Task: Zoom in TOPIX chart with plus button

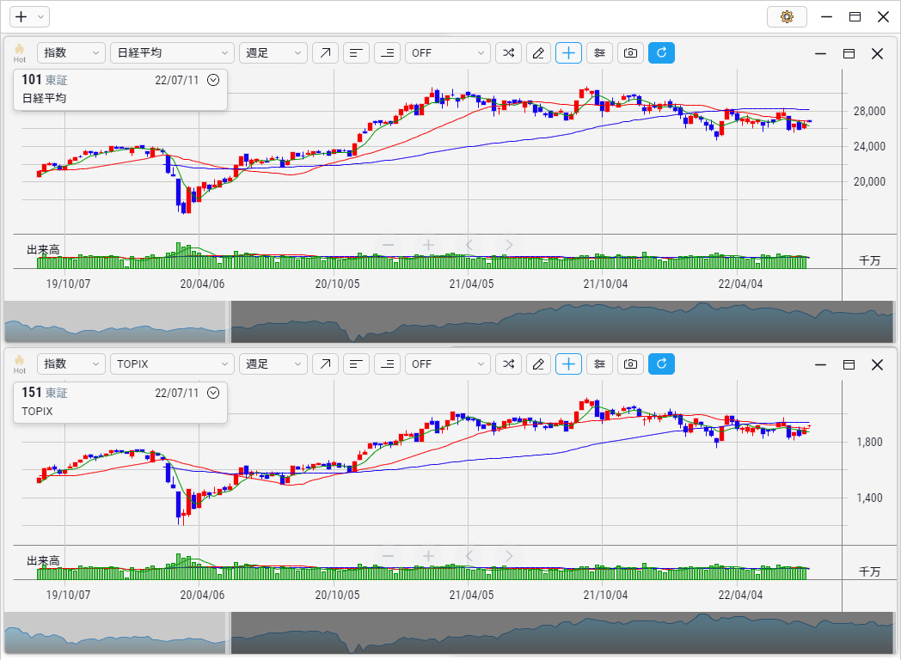Action: [428, 556]
